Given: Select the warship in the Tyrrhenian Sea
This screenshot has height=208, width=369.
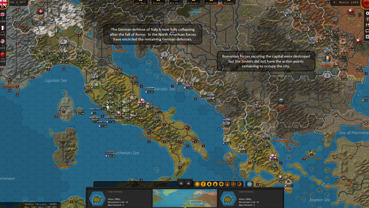Looking at the screenshot, I should pyautogui.click(x=110, y=152).
